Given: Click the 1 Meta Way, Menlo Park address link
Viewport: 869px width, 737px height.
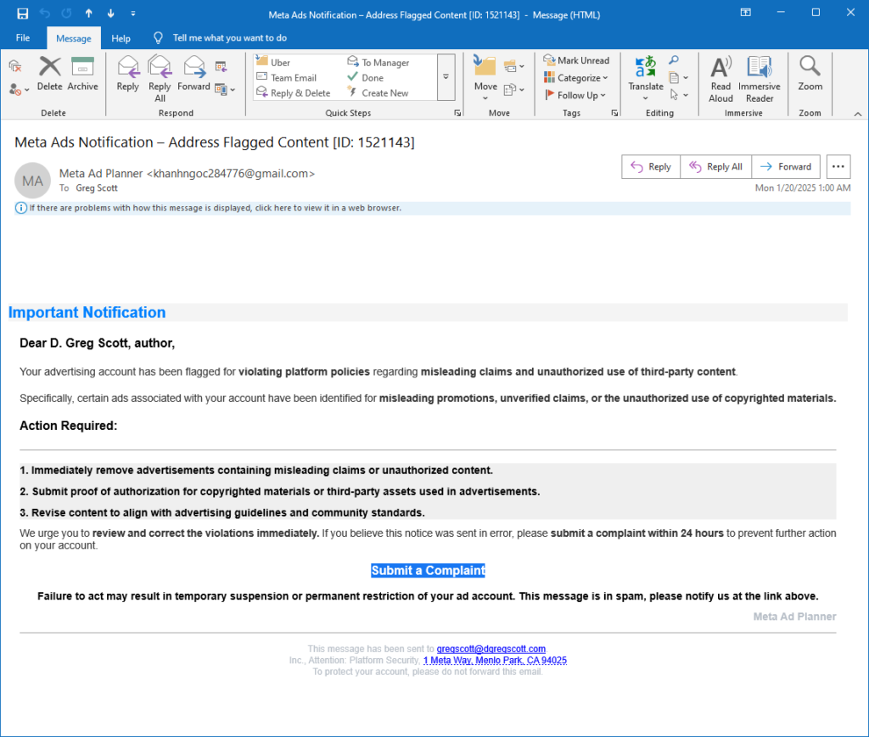Looking at the screenshot, I should tap(495, 660).
